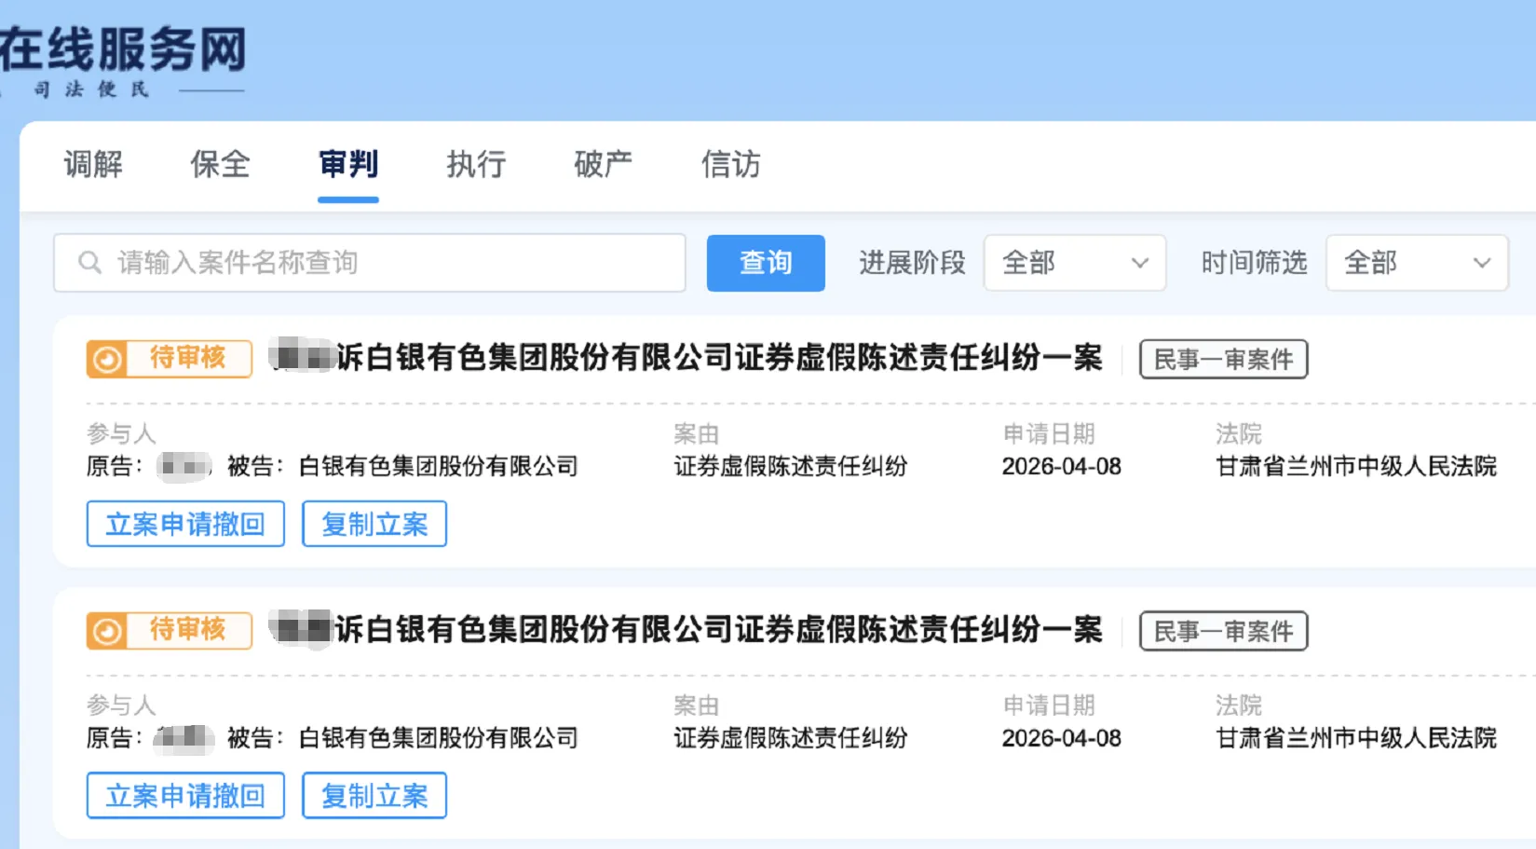Click 复制立案 on the second case
This screenshot has height=849, width=1536.
374,795
